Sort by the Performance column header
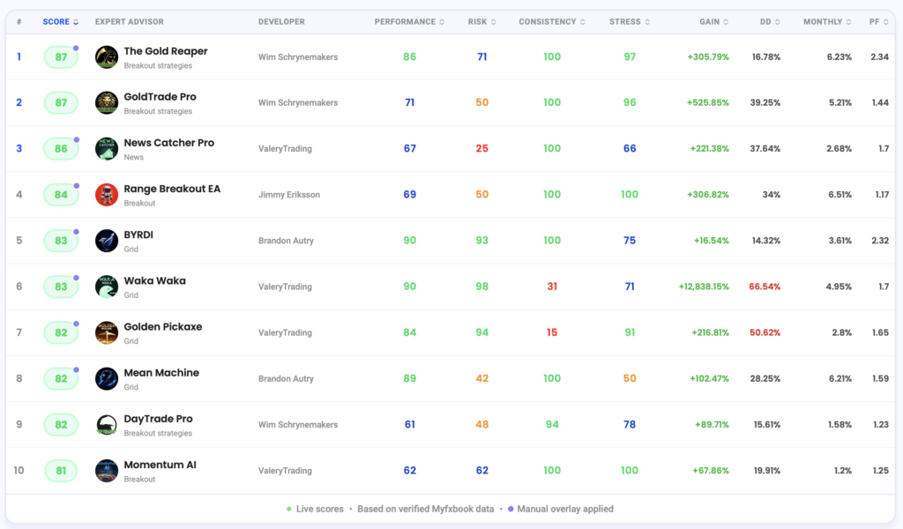This screenshot has width=903, height=529. (409, 22)
